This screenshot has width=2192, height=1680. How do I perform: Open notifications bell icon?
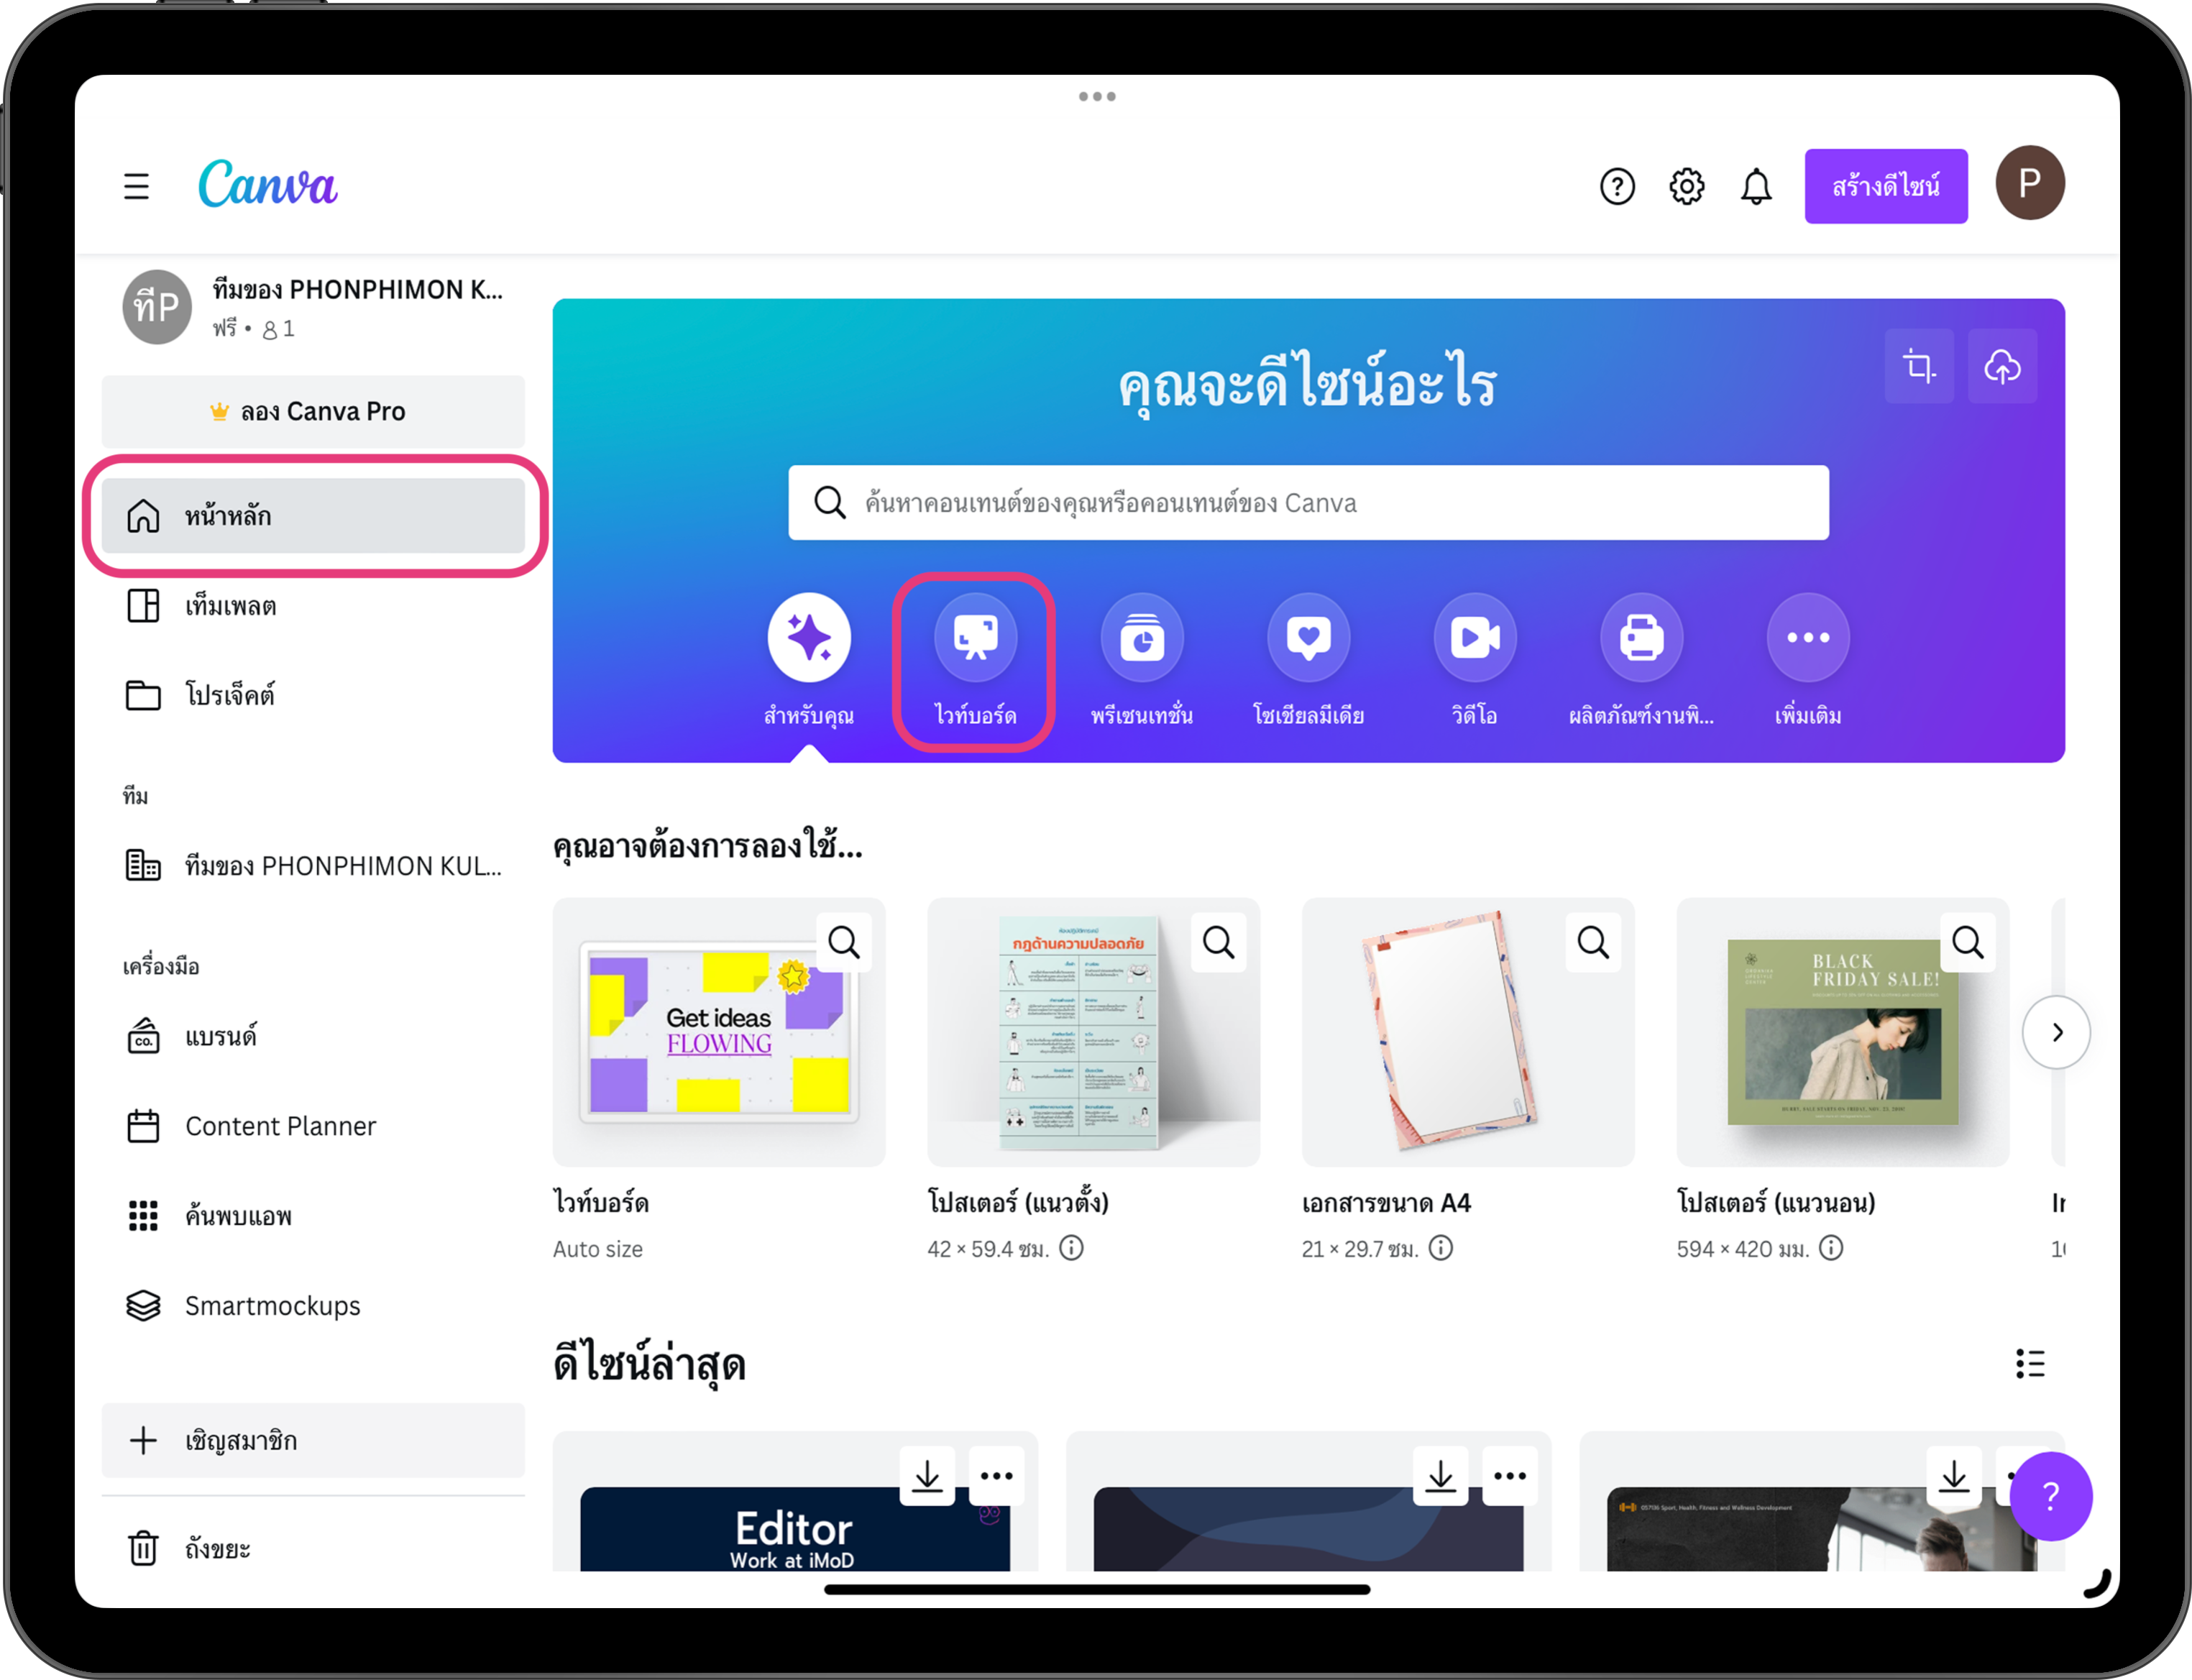click(x=1755, y=186)
